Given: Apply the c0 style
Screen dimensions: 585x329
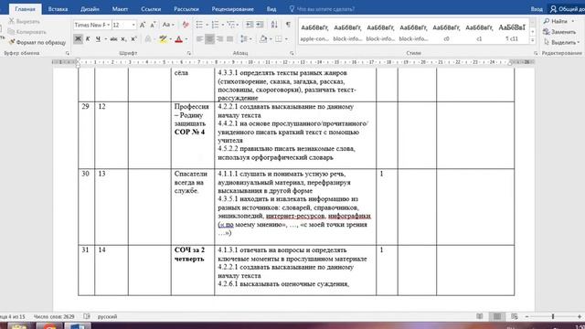Looking at the screenshot, I should point(446,32).
